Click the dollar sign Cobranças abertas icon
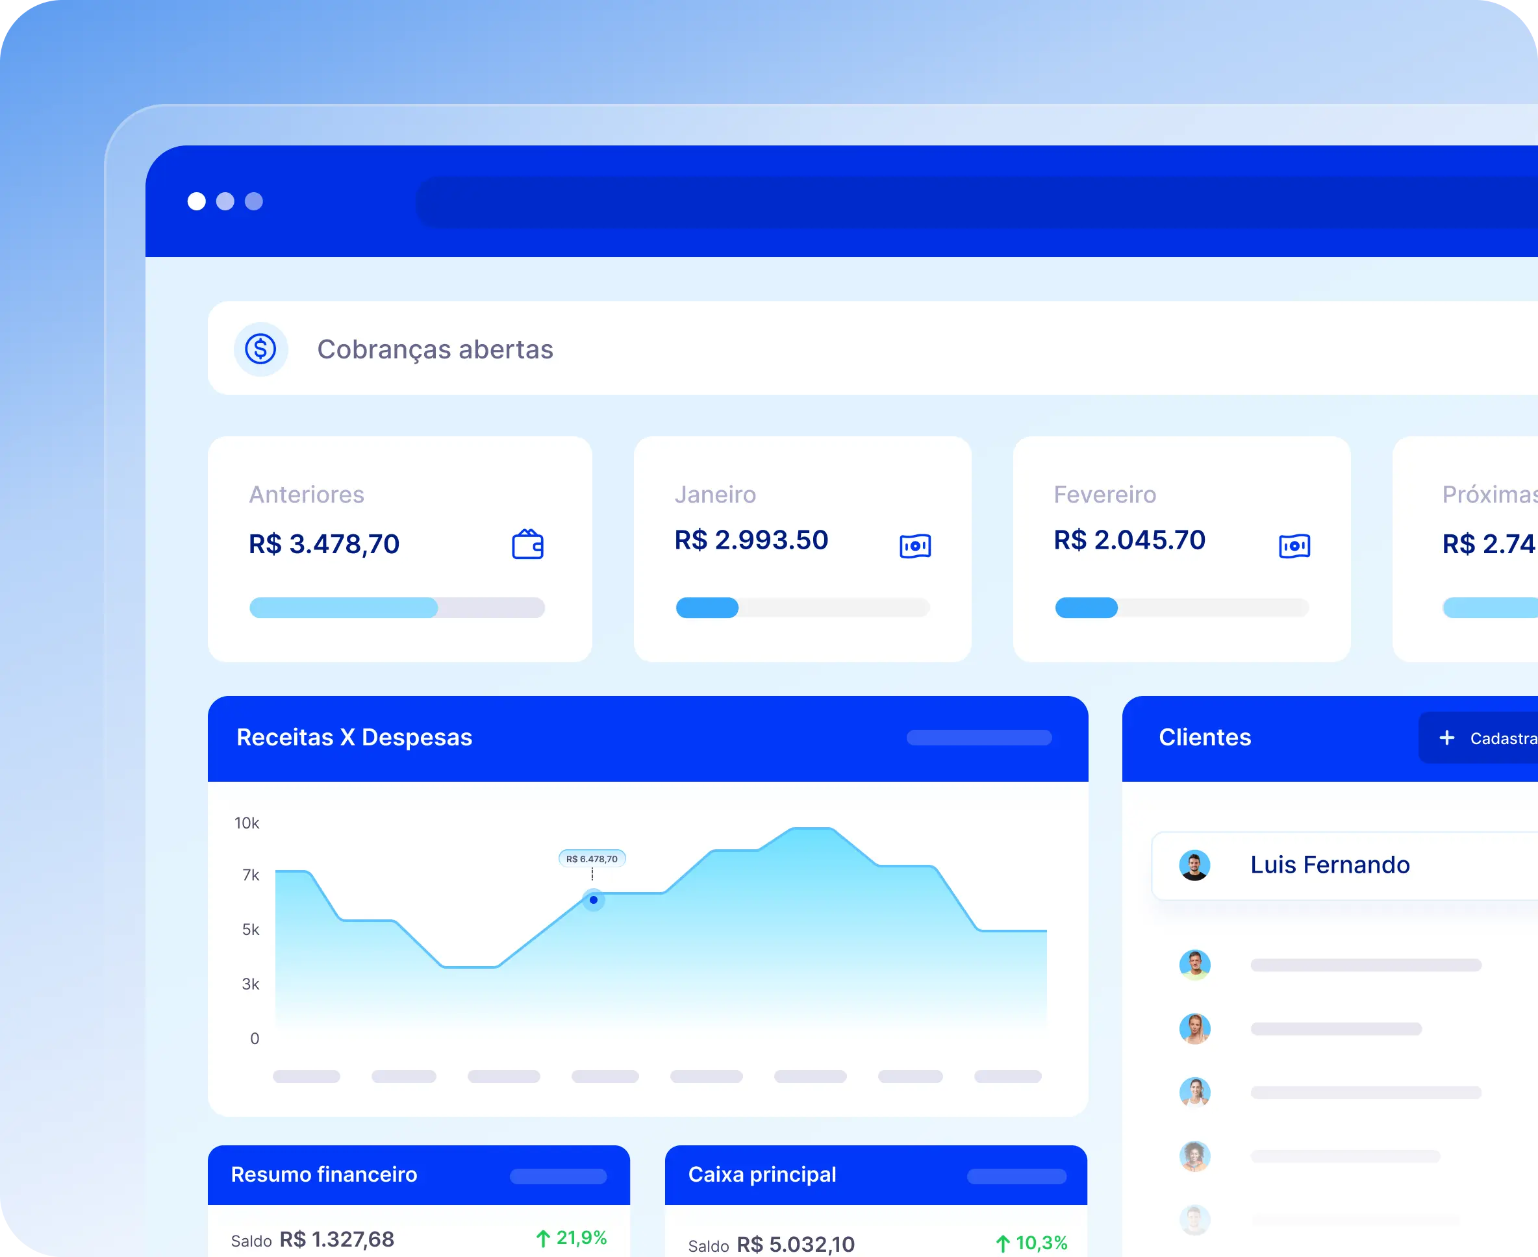Viewport: 1538px width, 1257px height. pyautogui.click(x=261, y=349)
